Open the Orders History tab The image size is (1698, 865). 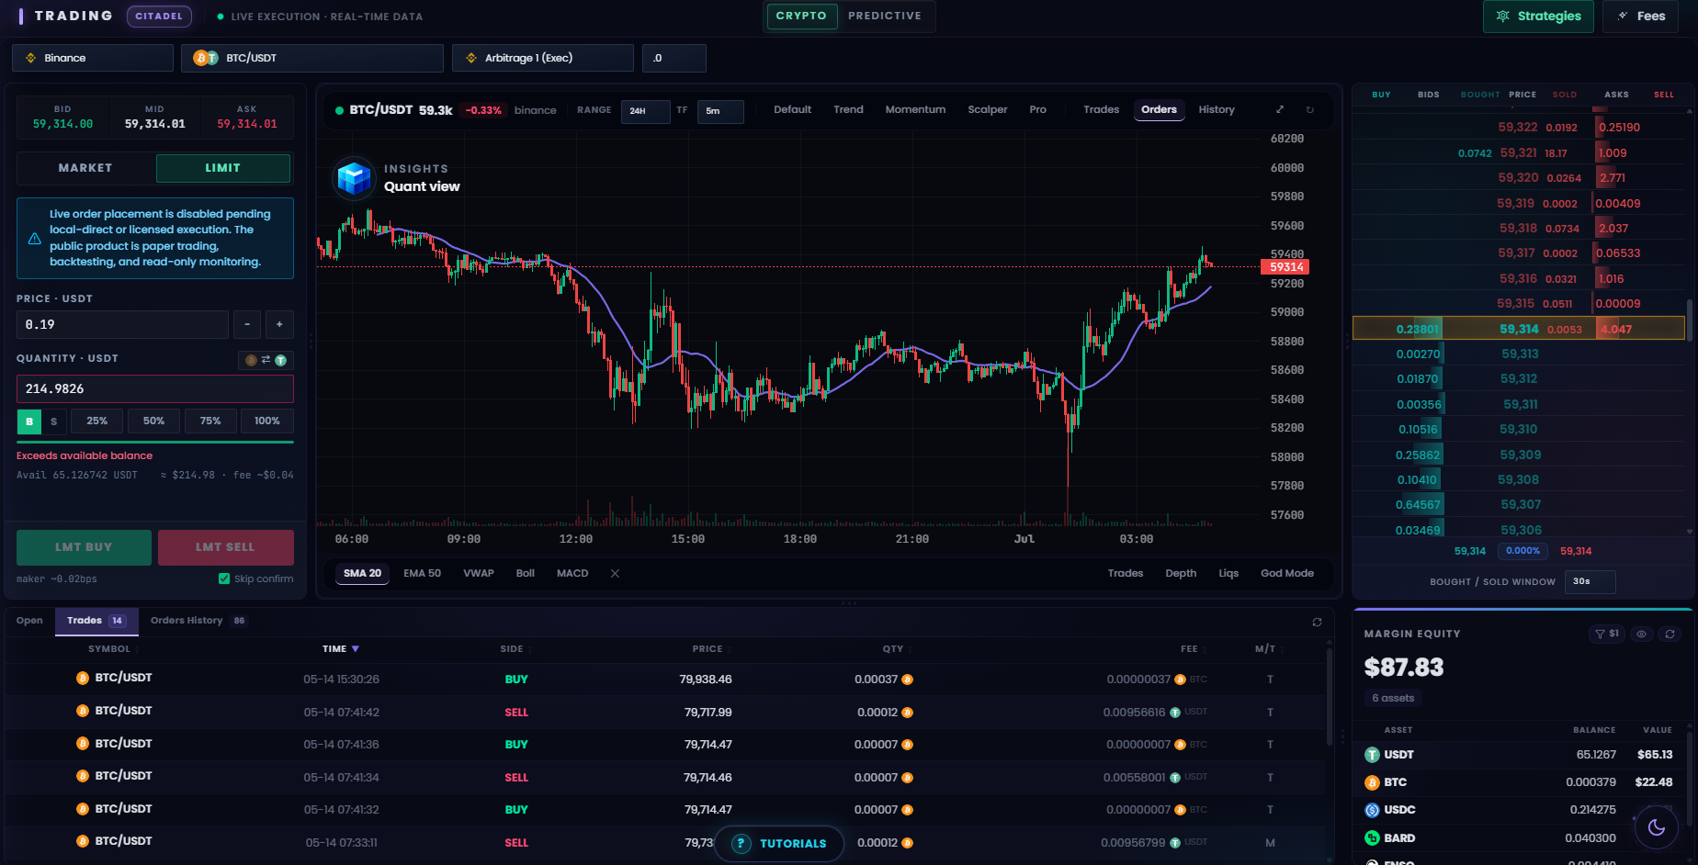coord(198,621)
